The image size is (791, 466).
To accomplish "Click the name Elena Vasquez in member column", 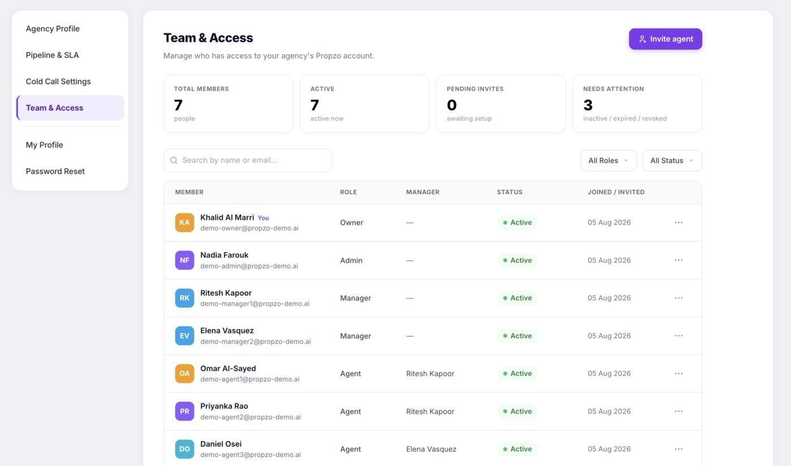I will 227,331.
